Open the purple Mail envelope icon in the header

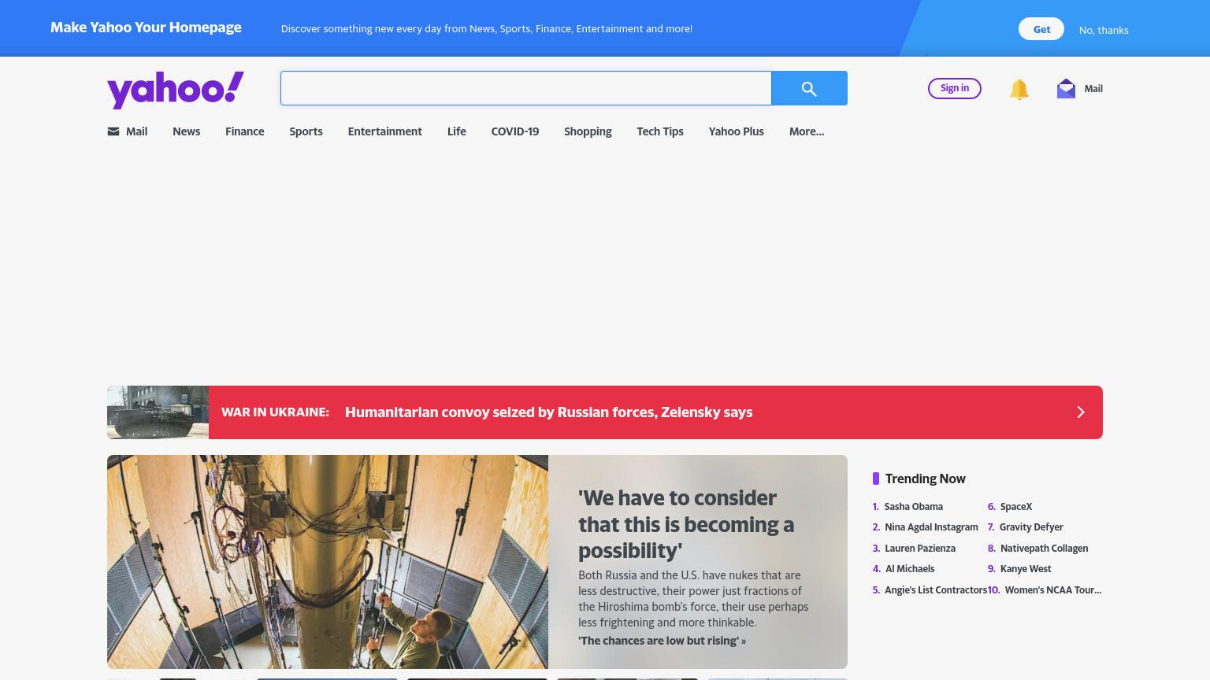1066,89
